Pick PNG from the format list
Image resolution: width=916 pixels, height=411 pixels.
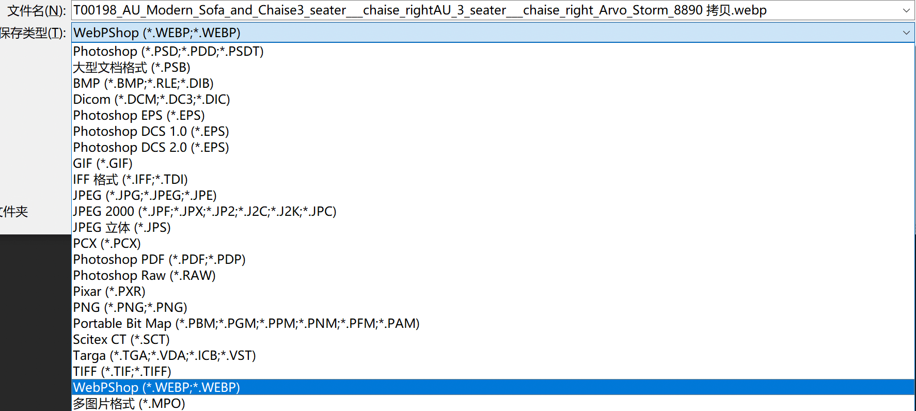[x=130, y=307]
